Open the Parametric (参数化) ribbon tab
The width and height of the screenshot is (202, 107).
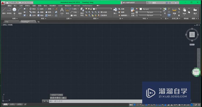click(x=27, y=6)
